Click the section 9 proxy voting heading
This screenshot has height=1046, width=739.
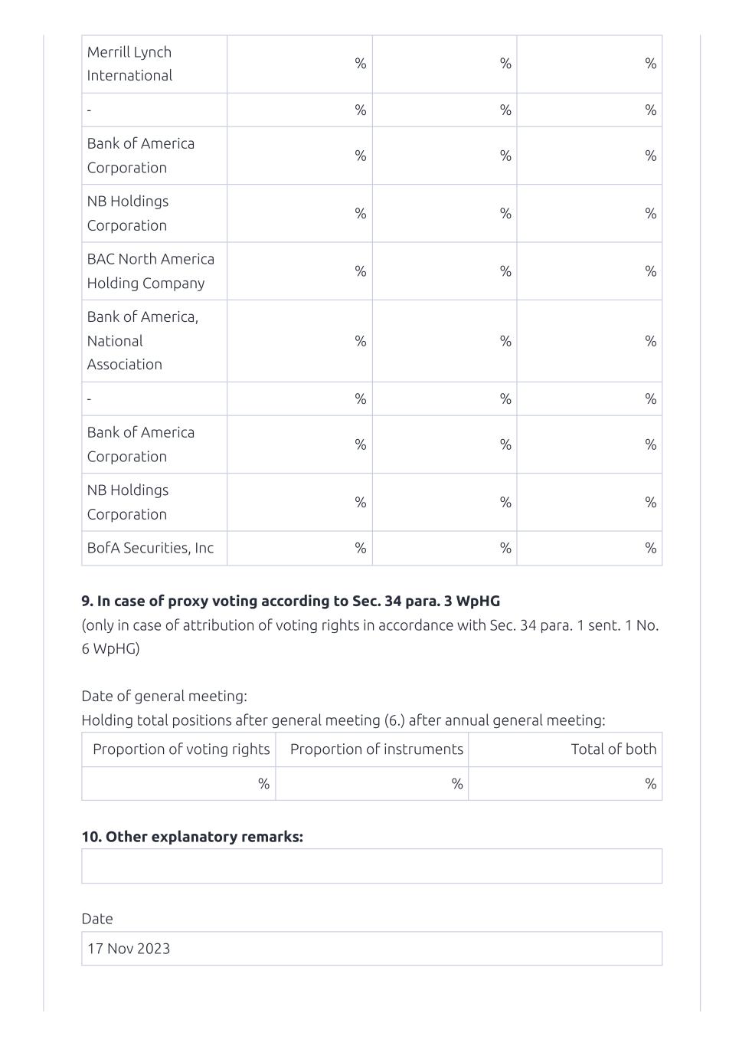pyautogui.click(x=291, y=601)
